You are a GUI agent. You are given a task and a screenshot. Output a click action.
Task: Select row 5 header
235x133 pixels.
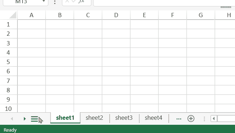[9, 62]
